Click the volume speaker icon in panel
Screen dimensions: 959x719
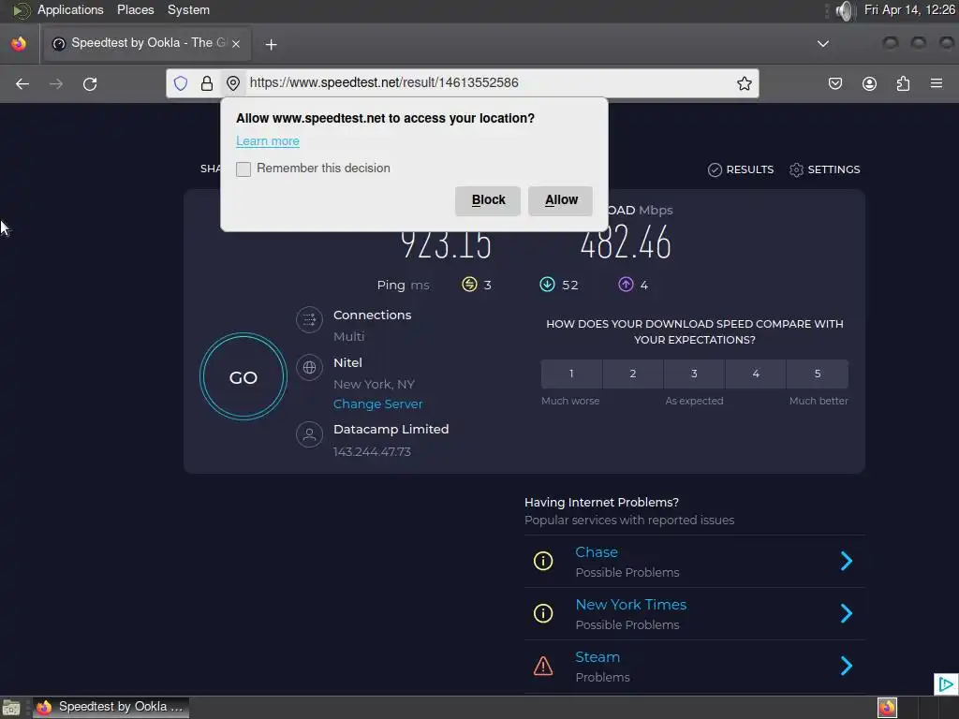coord(844,10)
